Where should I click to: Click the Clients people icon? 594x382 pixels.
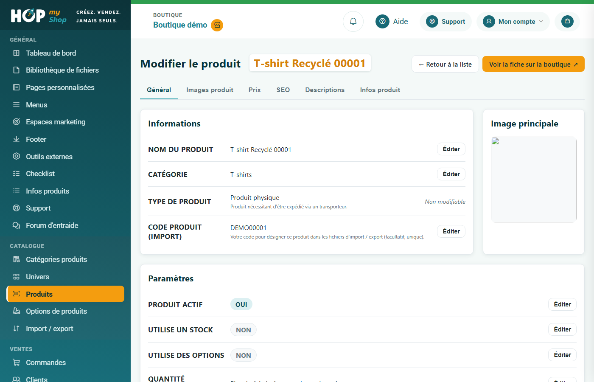tap(17, 379)
